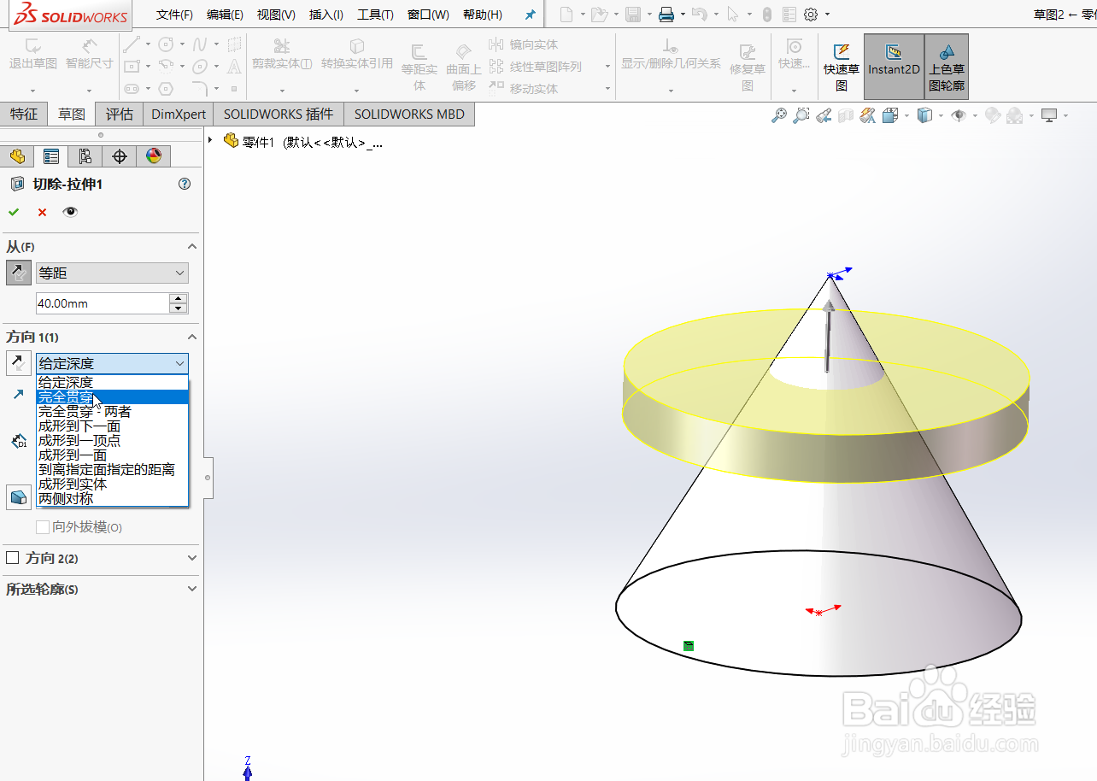Pin the menu bar with pushpin
The width and height of the screenshot is (1097, 781).
pos(530,15)
